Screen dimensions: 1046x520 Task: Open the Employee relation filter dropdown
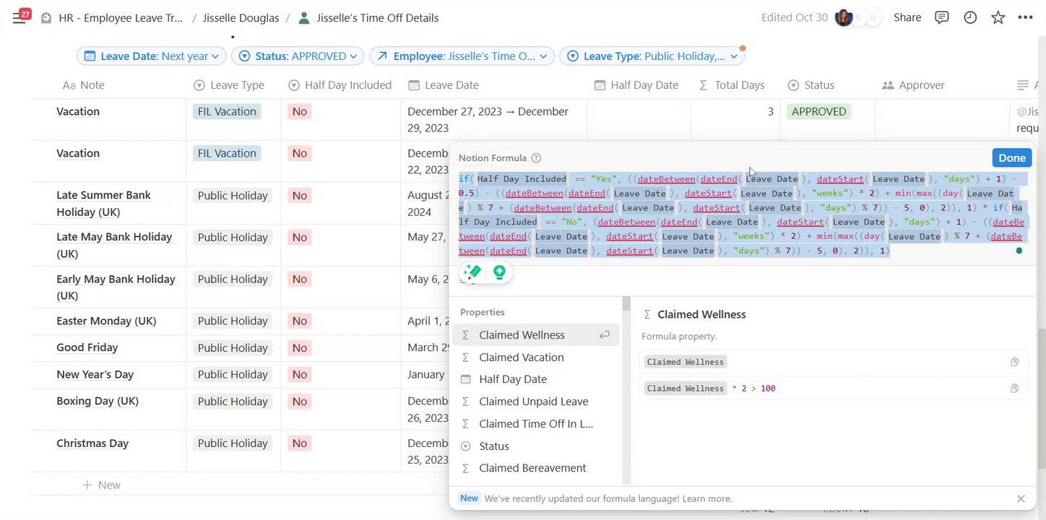pyautogui.click(x=462, y=56)
